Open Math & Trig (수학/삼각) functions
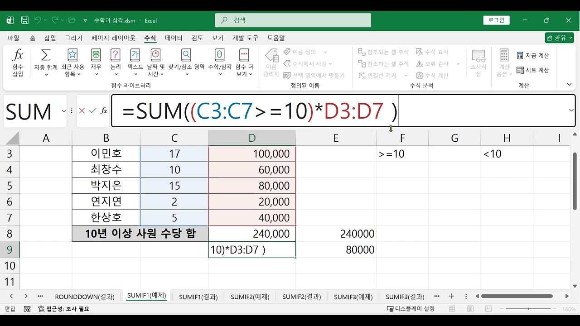580x326 pixels. click(x=220, y=63)
